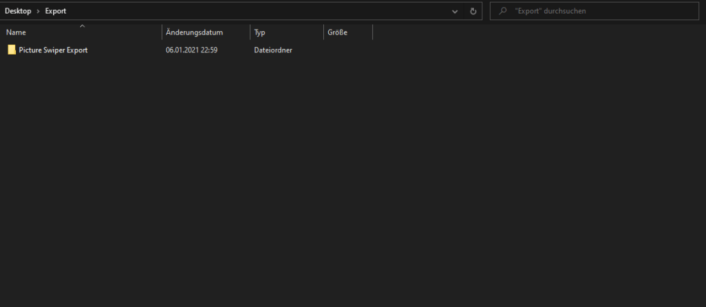Navigate to Desktop in the breadcrumb path
This screenshot has height=307, width=706.
tap(18, 11)
